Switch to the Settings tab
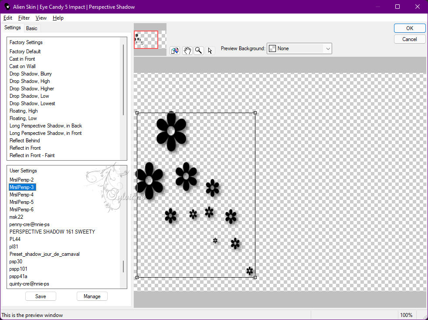The height and width of the screenshot is (320, 428). 13,28
